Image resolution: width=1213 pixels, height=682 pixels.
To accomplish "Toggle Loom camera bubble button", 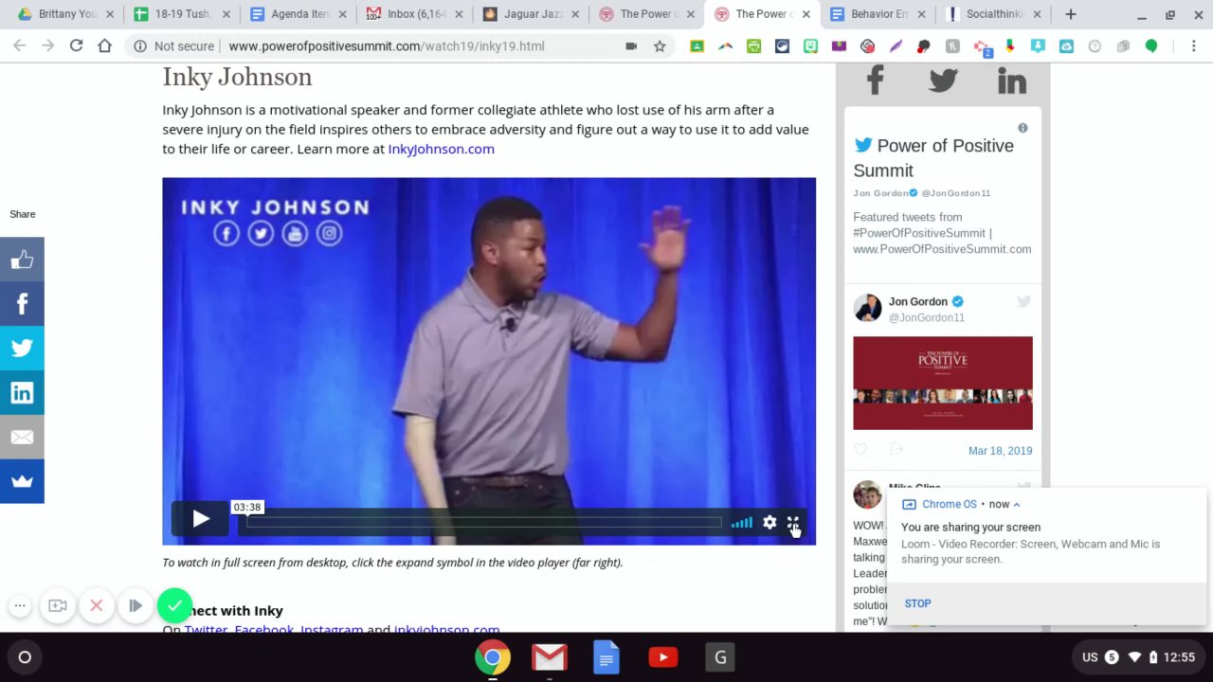I will [58, 605].
